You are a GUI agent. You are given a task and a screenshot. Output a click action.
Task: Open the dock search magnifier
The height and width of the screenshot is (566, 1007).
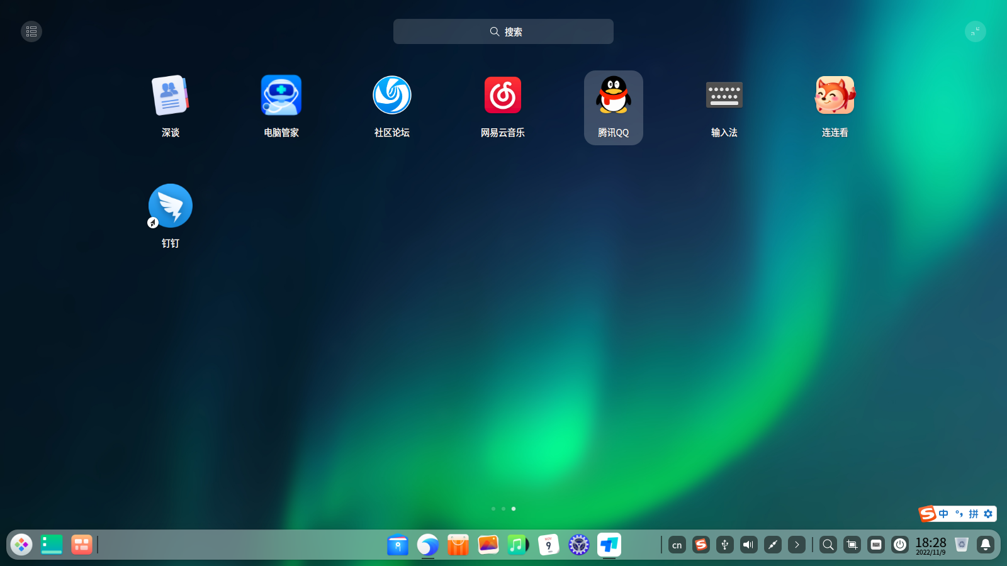(x=828, y=545)
